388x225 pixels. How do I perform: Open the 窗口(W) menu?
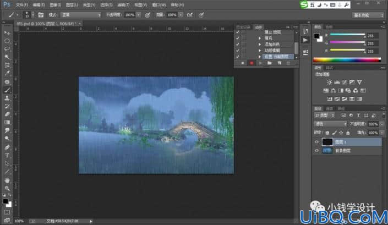(x=159, y=5)
